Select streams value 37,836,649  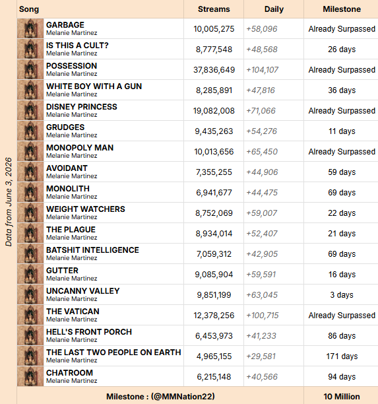(214, 70)
